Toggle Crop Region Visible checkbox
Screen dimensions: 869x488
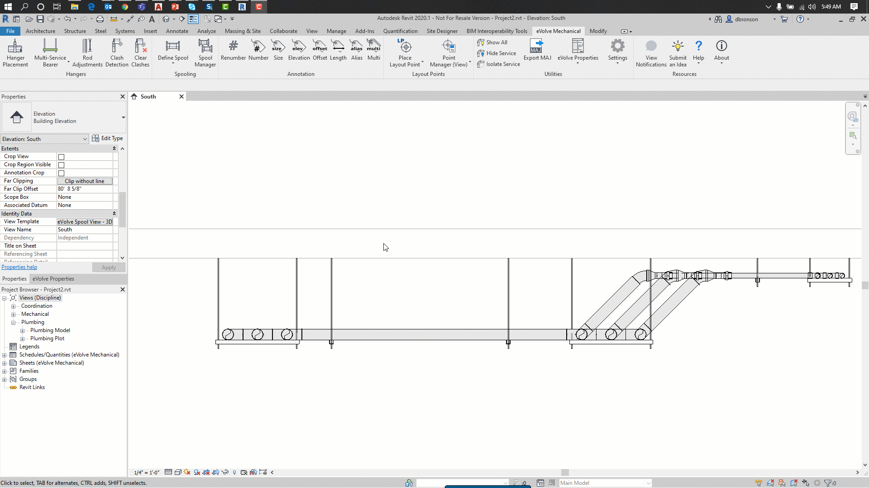pyautogui.click(x=61, y=165)
